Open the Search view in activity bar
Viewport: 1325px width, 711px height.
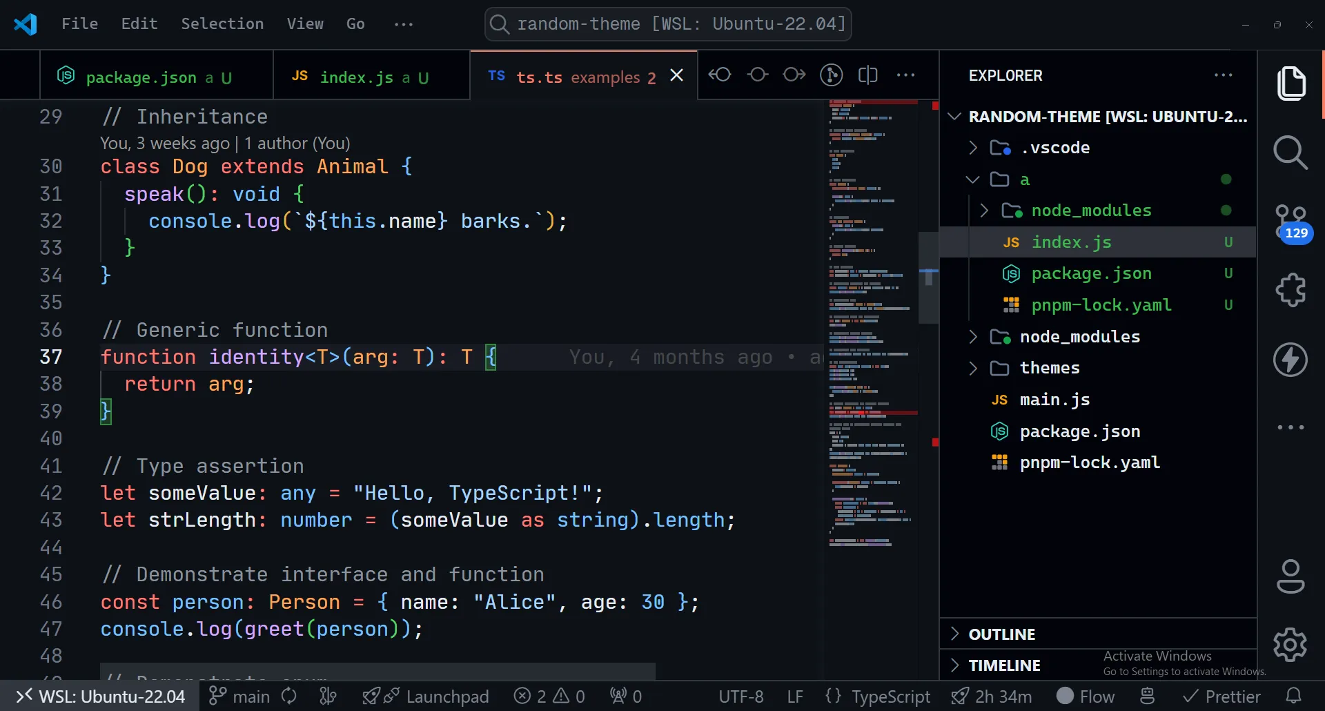[1290, 152]
